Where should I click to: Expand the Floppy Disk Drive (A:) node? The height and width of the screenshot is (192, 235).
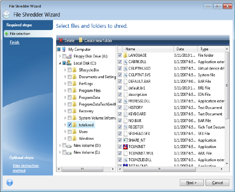pos(60,56)
